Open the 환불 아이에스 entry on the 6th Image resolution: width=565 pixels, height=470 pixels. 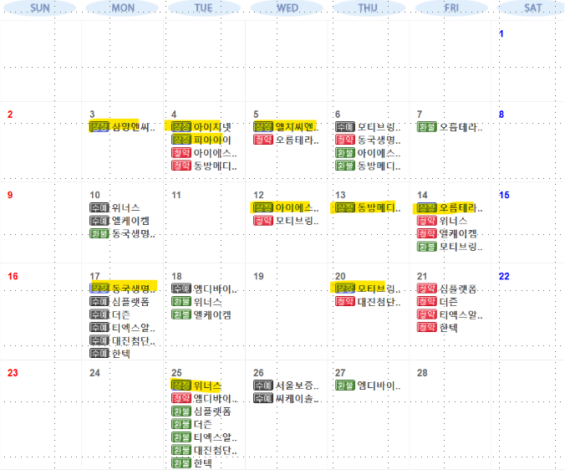(368, 153)
